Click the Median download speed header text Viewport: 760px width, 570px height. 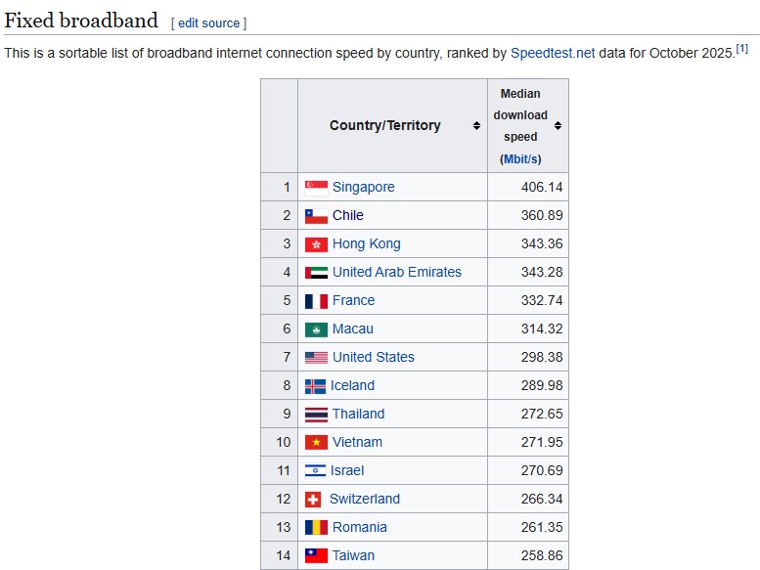click(x=520, y=126)
